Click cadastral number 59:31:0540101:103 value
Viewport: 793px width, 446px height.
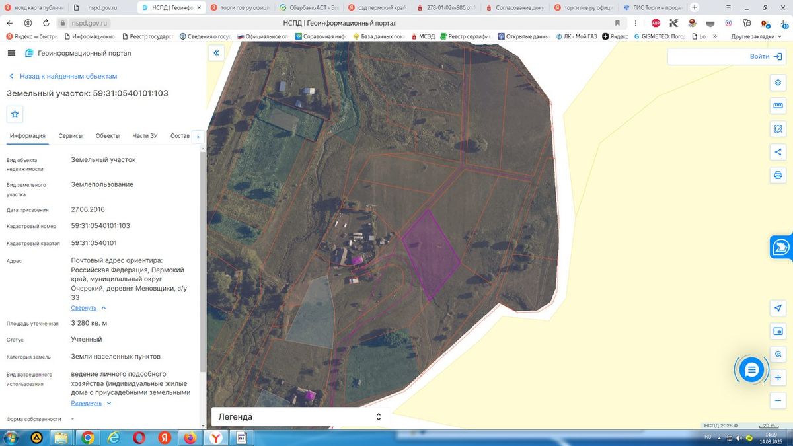[x=100, y=226]
